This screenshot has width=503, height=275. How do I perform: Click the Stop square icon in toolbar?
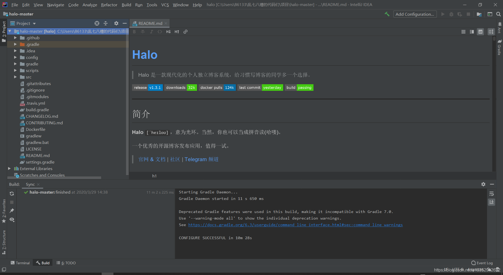tap(468, 14)
